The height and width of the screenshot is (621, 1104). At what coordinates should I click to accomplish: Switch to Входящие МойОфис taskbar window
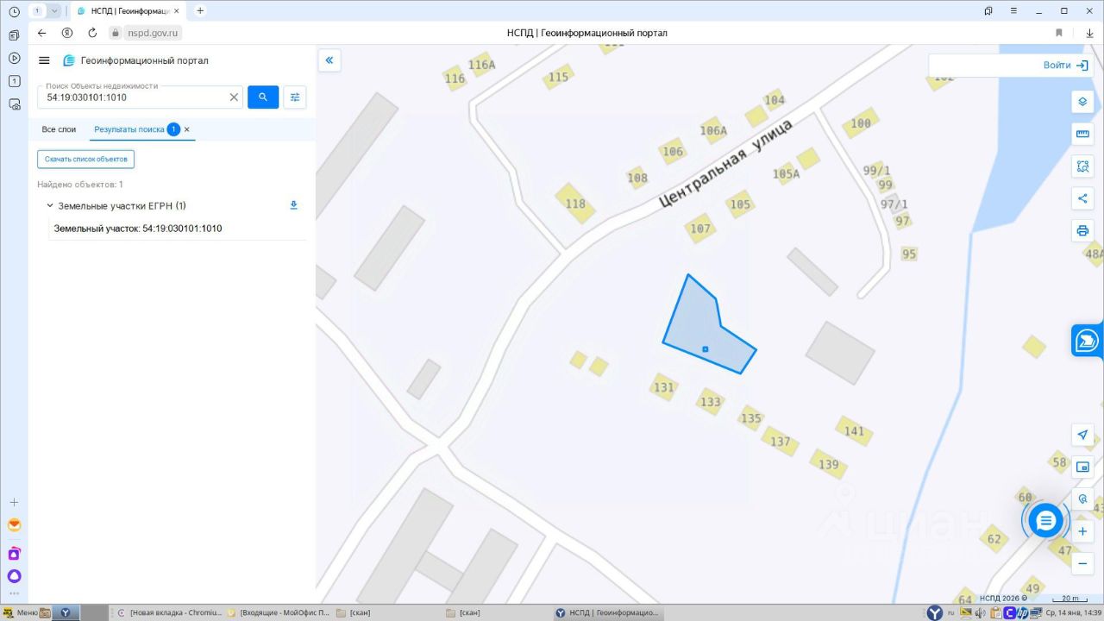(279, 613)
